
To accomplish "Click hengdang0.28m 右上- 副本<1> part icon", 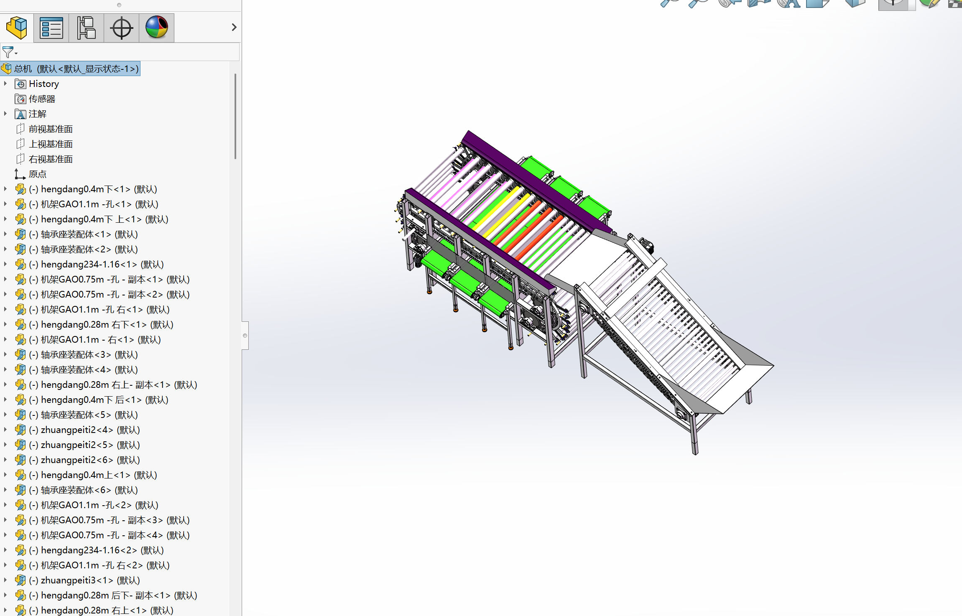I will coord(20,385).
